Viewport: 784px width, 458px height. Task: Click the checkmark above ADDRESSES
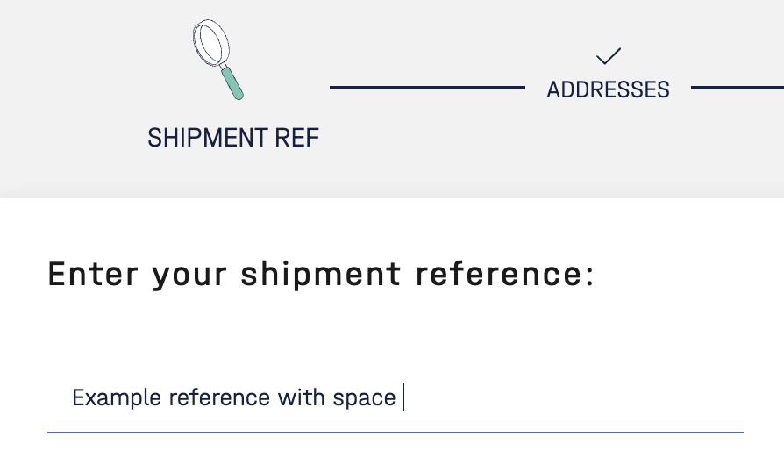[x=608, y=56]
